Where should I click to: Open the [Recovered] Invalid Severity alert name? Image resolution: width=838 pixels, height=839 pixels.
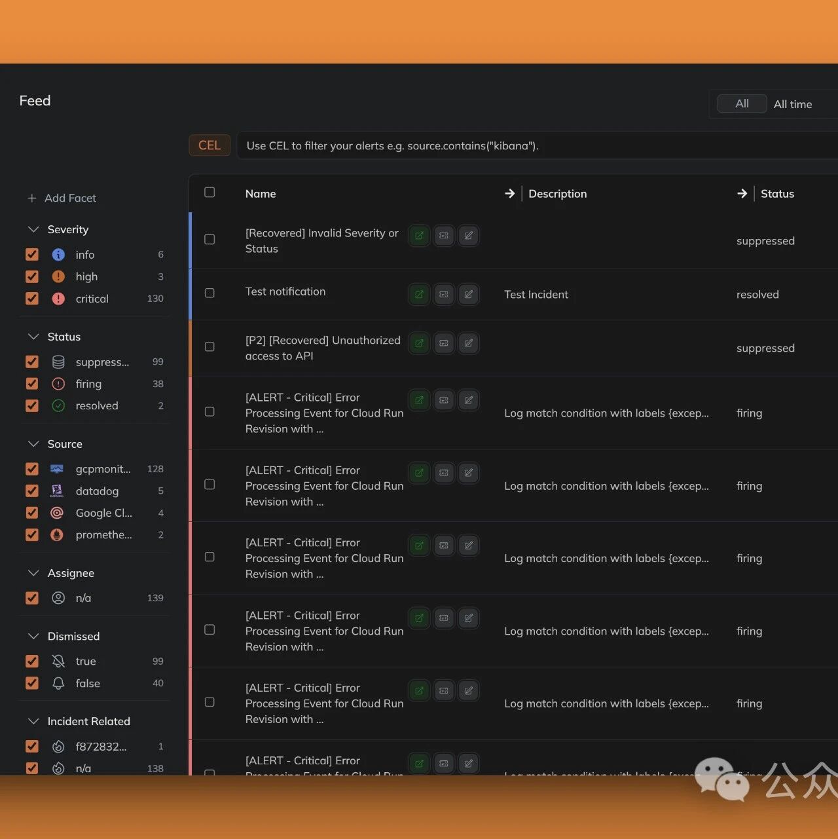[x=322, y=241]
